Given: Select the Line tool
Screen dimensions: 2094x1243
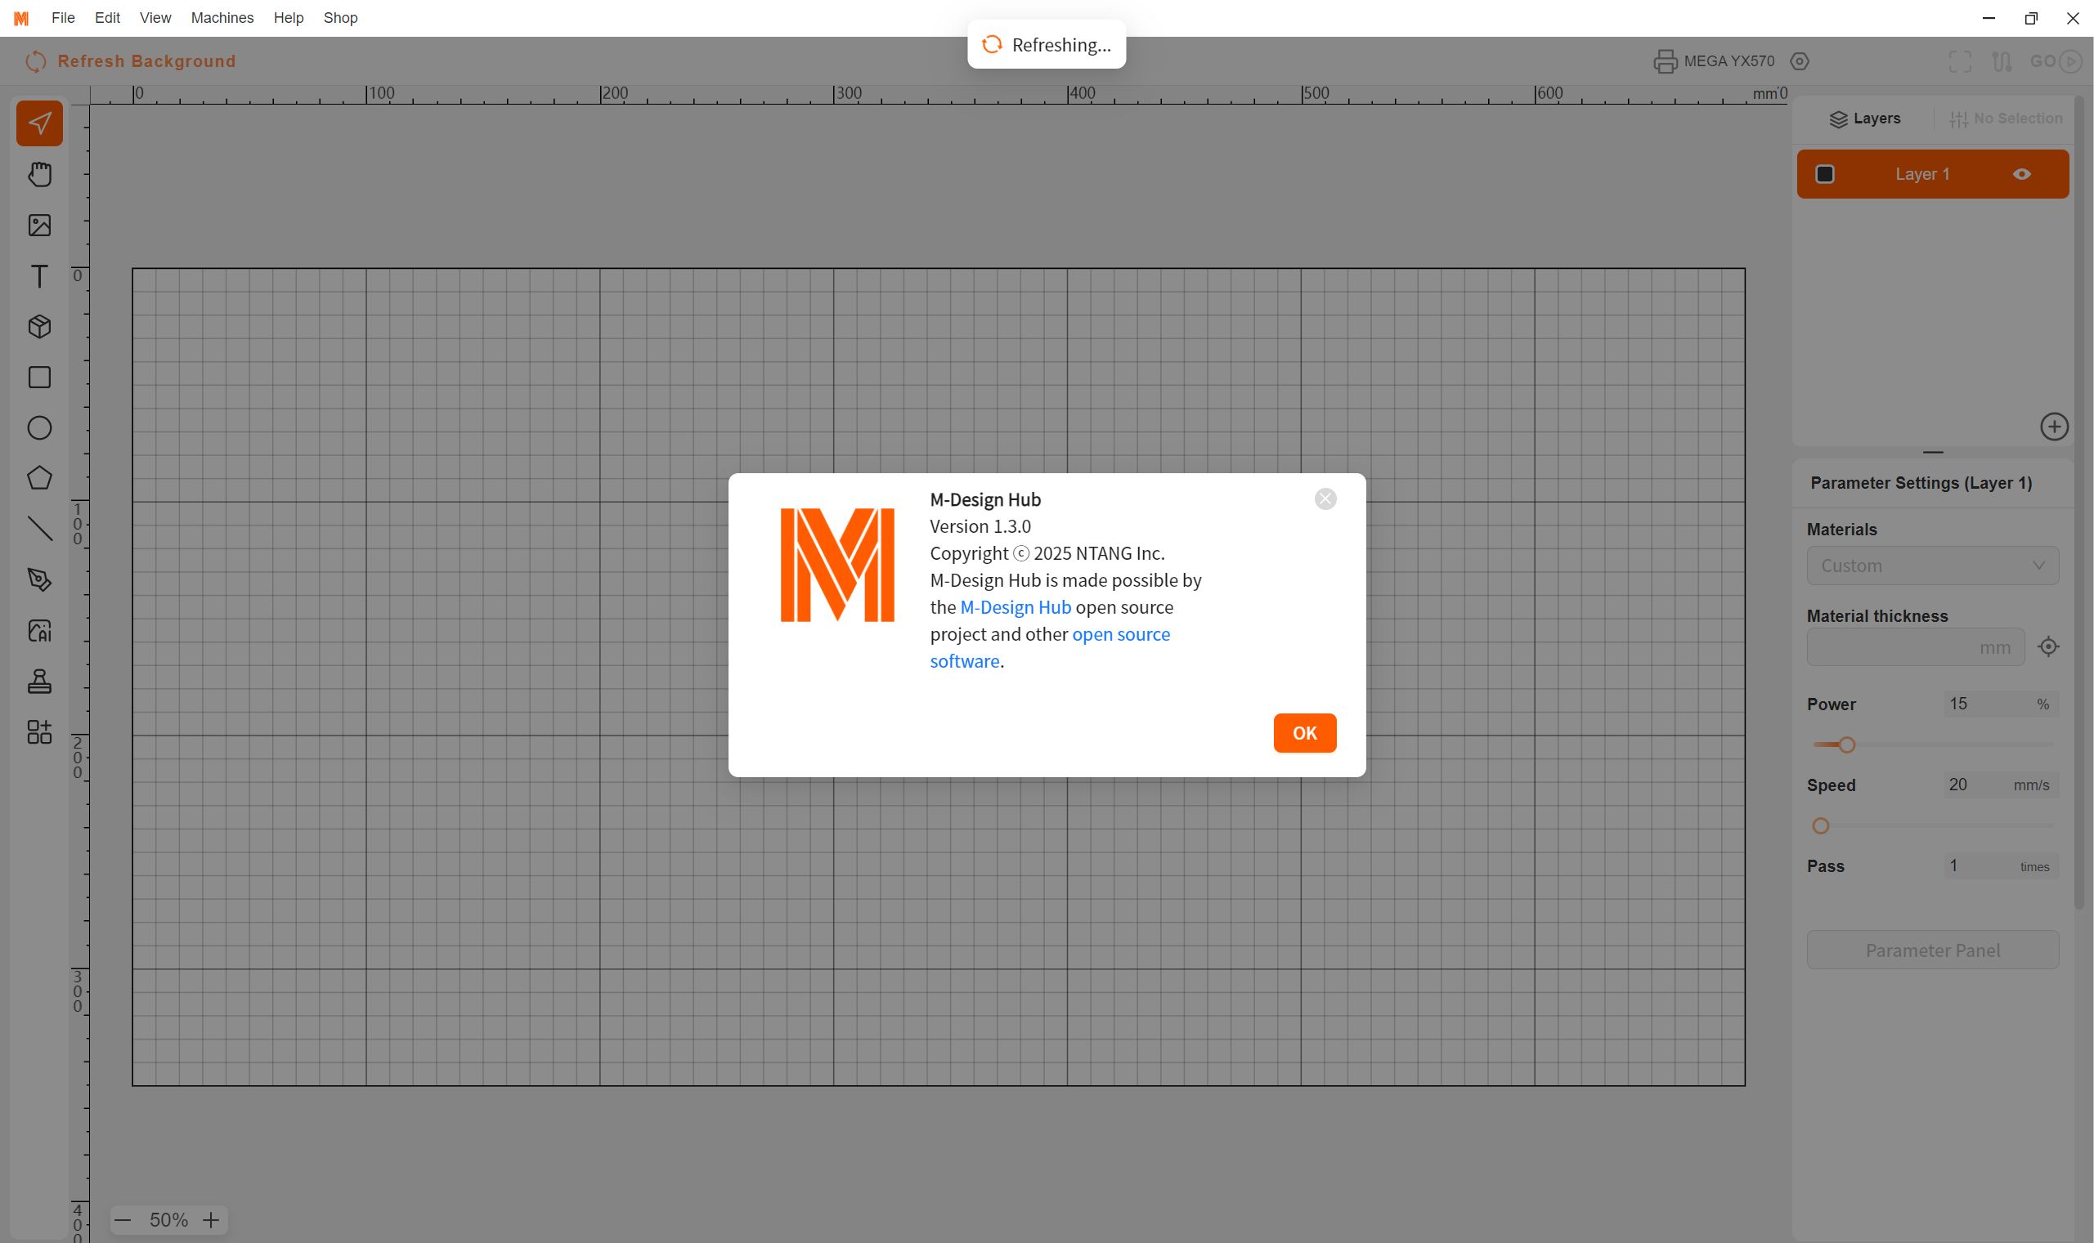Looking at the screenshot, I should pyautogui.click(x=39, y=529).
